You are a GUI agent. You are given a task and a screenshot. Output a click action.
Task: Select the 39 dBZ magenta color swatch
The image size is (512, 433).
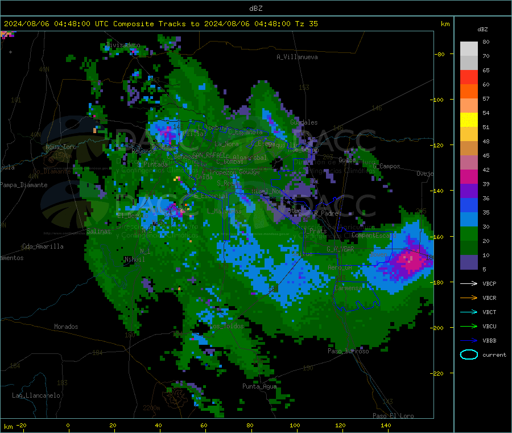click(469, 176)
